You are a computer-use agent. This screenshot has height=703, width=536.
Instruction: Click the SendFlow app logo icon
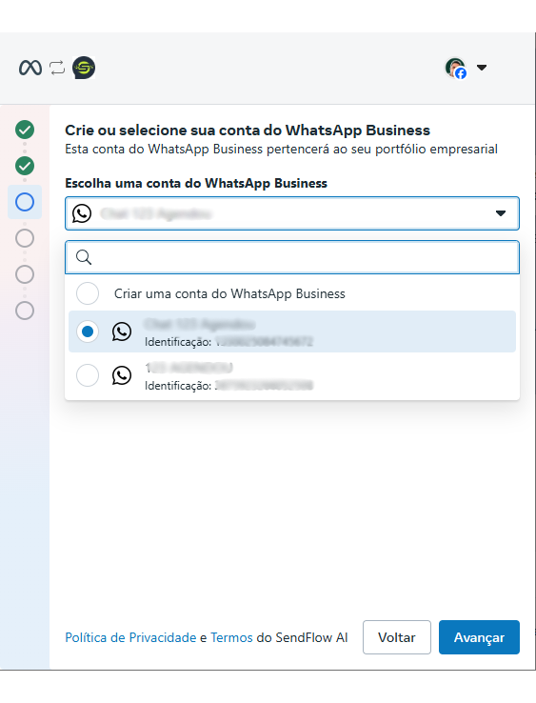(x=84, y=68)
